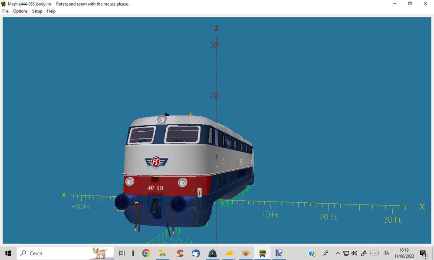
Task: Open the notification center icon
Action: [424, 253]
